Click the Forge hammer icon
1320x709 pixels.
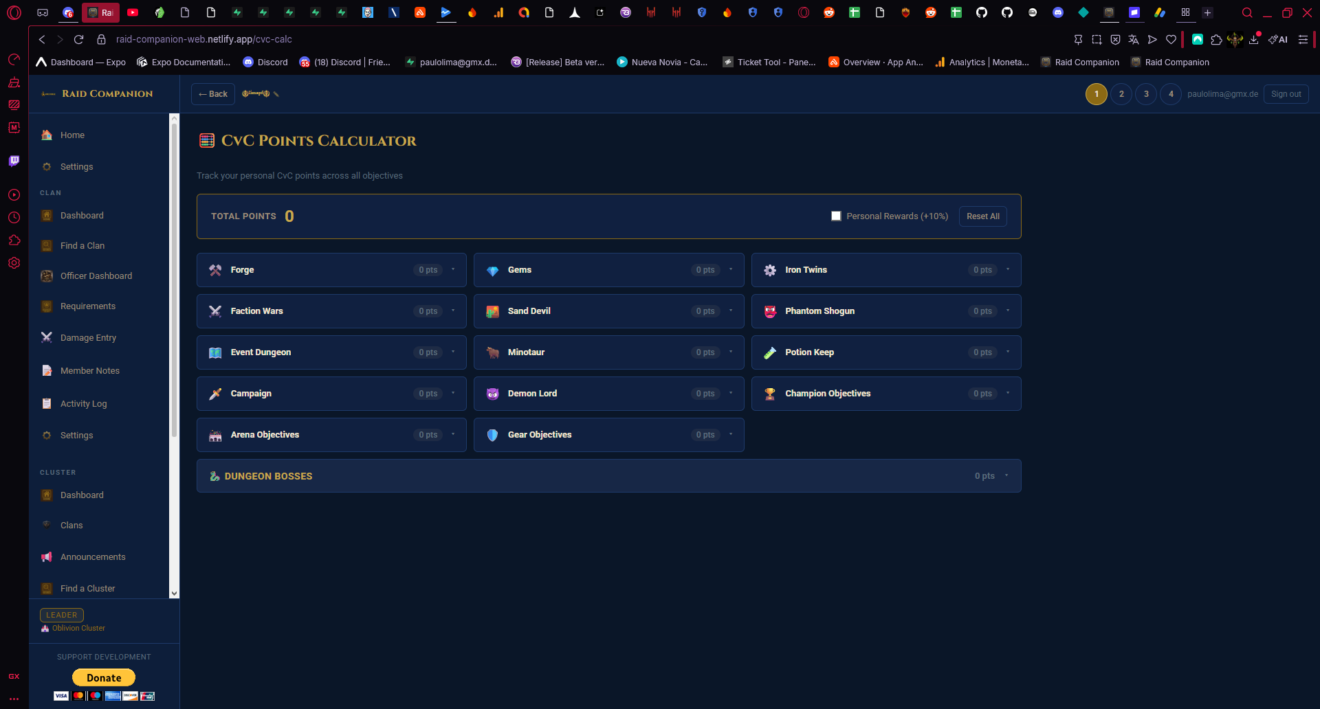(x=215, y=270)
